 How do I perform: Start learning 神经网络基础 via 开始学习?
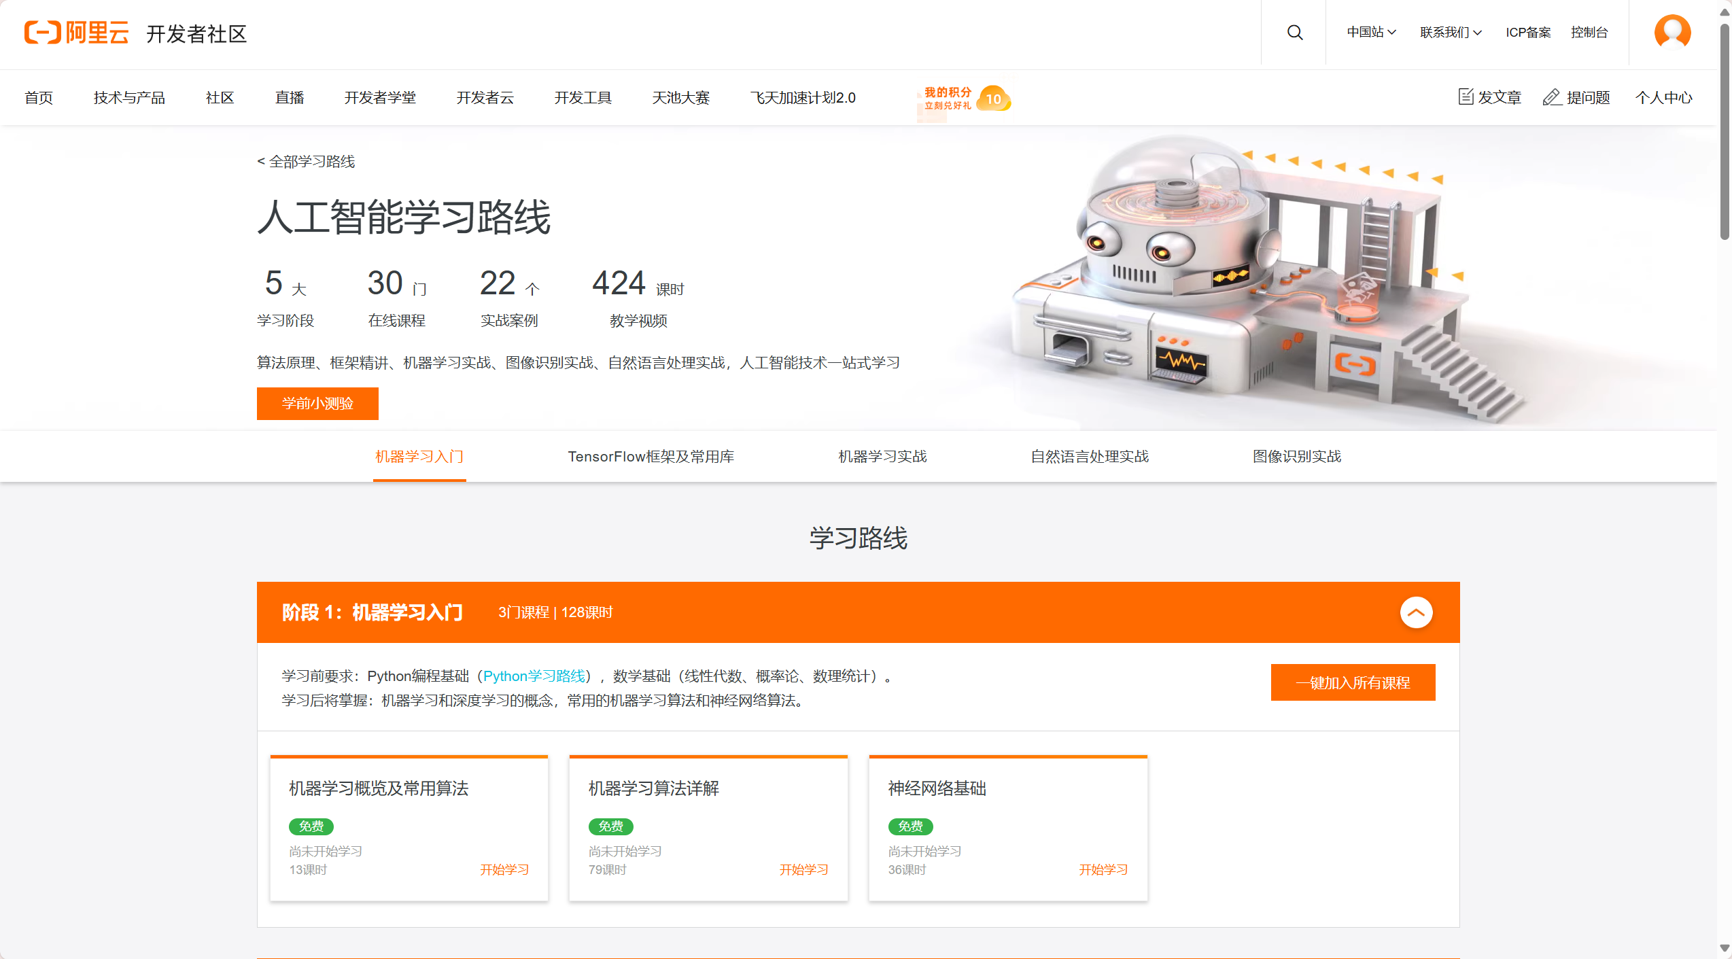click(1103, 869)
